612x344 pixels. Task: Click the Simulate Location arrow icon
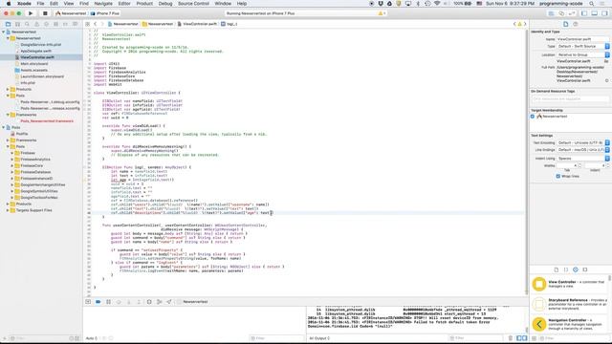point(169,302)
